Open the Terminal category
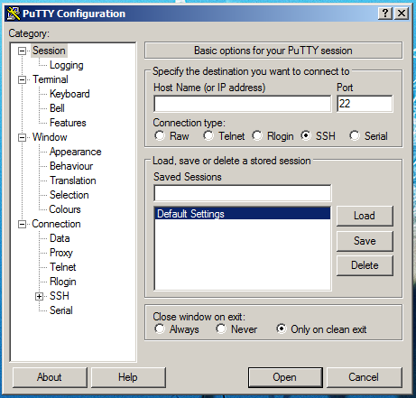416x398 pixels. pos(51,79)
